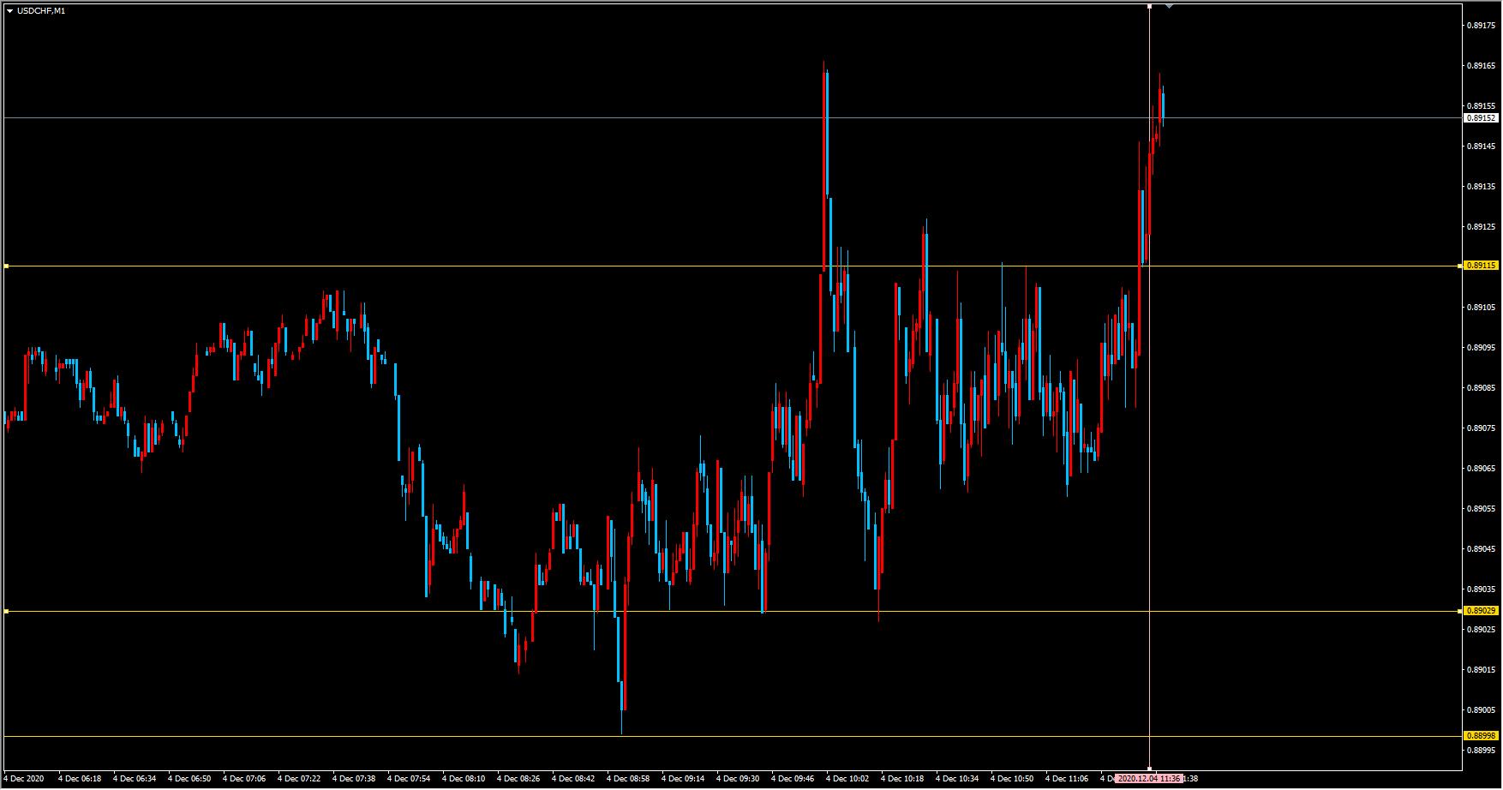The width and height of the screenshot is (1503, 790).
Task: Click left anchor handle of 0.89029 line
Action: pos(6,612)
